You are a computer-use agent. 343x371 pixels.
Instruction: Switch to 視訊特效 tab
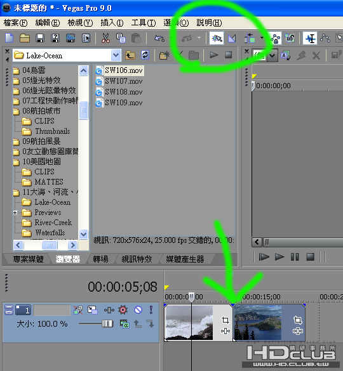(137, 259)
